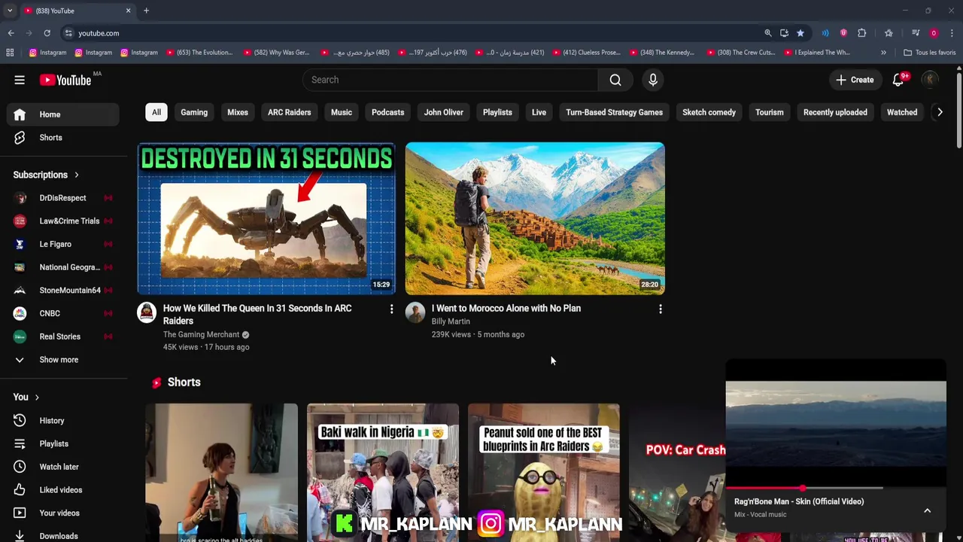
Task: Focus the YouTube search field
Action: [451, 80]
